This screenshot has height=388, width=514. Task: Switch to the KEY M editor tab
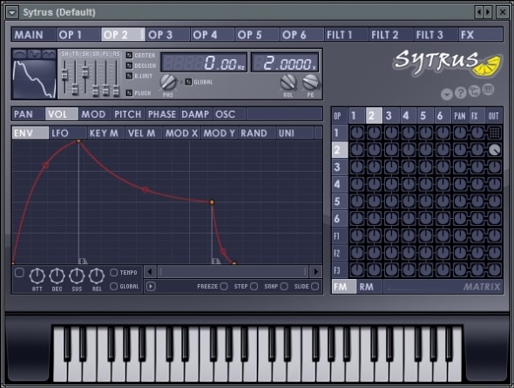pyautogui.click(x=105, y=133)
